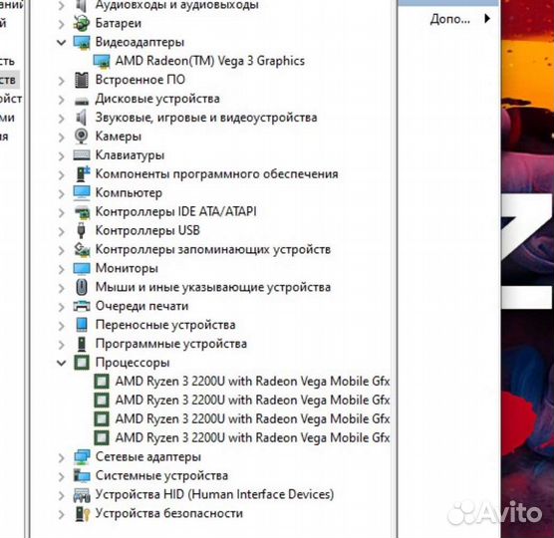Select Переносные устройства label
Viewport: 554px width, 538px height.
pos(165,325)
